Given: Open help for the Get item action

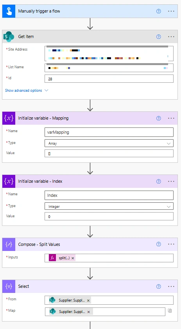Looking at the screenshot, I should pos(159,37).
